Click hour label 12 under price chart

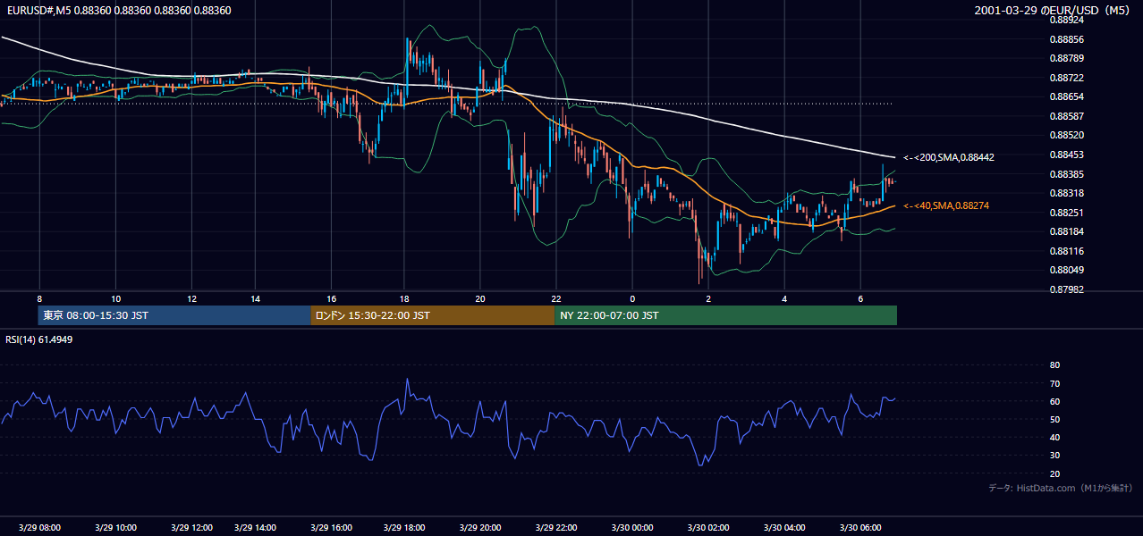[x=192, y=298]
